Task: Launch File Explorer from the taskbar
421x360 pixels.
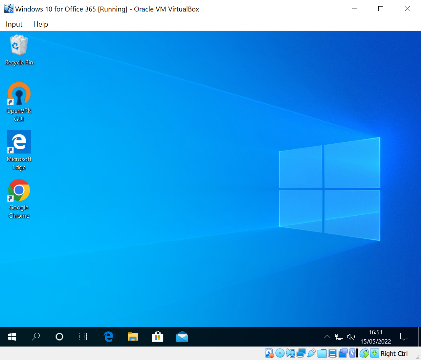Action: pos(133,337)
